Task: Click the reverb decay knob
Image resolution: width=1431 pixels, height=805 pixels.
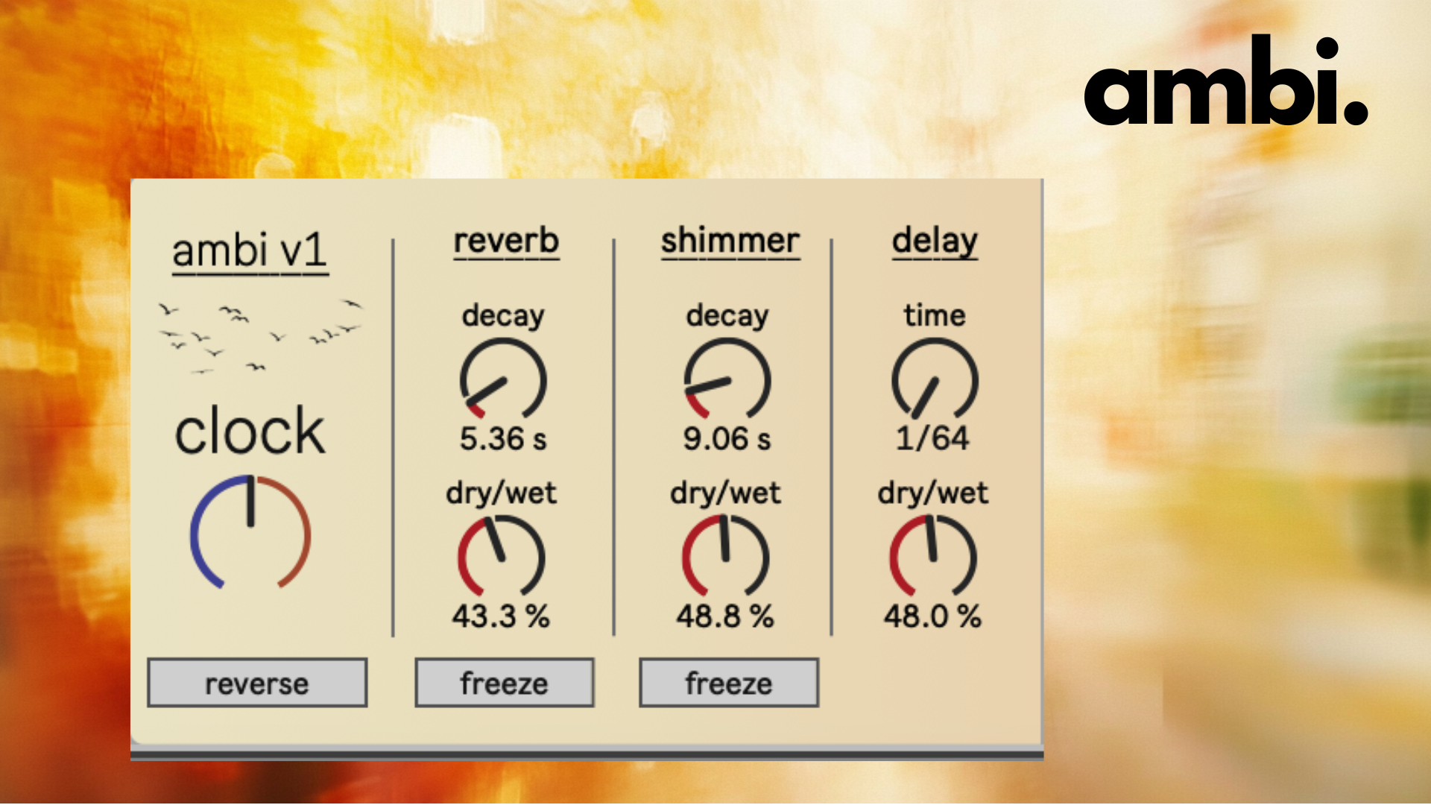Action: click(x=503, y=380)
